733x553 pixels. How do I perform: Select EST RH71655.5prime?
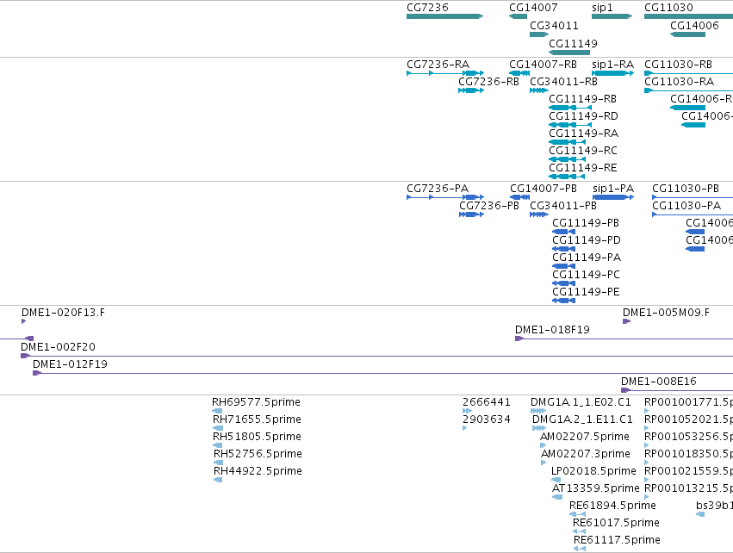click(x=218, y=428)
